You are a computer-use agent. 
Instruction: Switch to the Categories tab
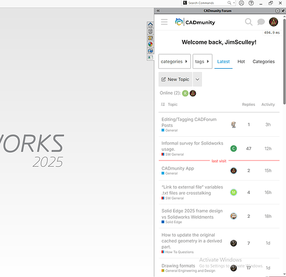(x=263, y=61)
